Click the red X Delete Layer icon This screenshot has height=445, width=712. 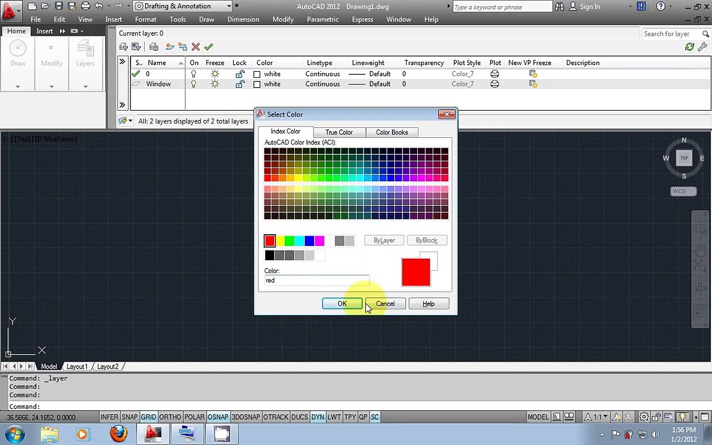(x=196, y=47)
